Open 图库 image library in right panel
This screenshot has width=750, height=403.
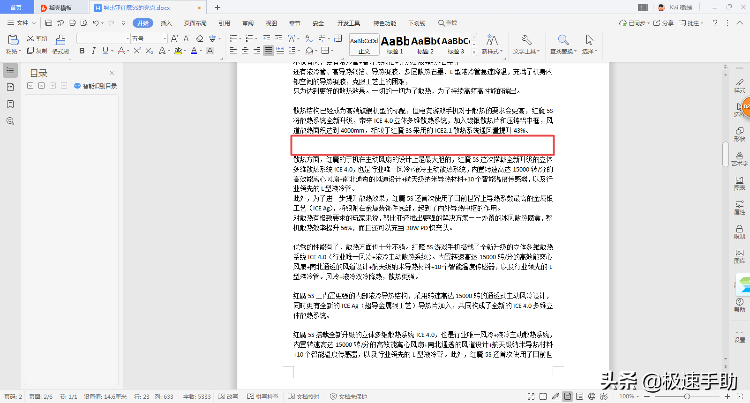pyautogui.click(x=740, y=256)
